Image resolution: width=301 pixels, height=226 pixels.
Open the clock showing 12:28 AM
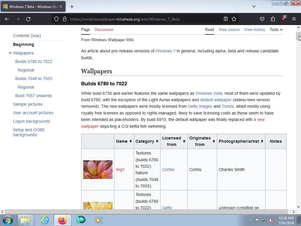(x=286, y=220)
